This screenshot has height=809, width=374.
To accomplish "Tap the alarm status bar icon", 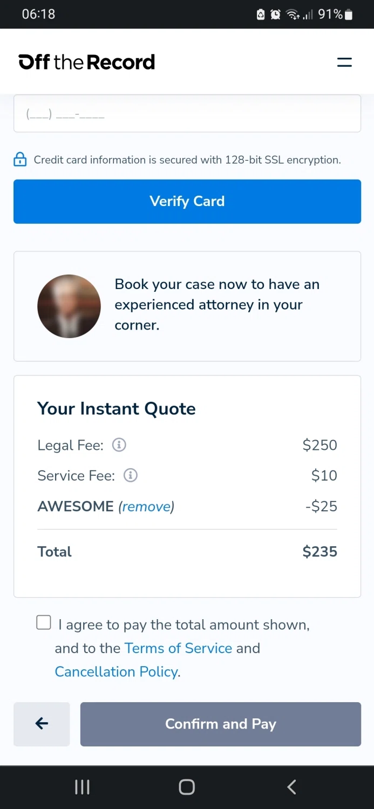I will tap(275, 15).
